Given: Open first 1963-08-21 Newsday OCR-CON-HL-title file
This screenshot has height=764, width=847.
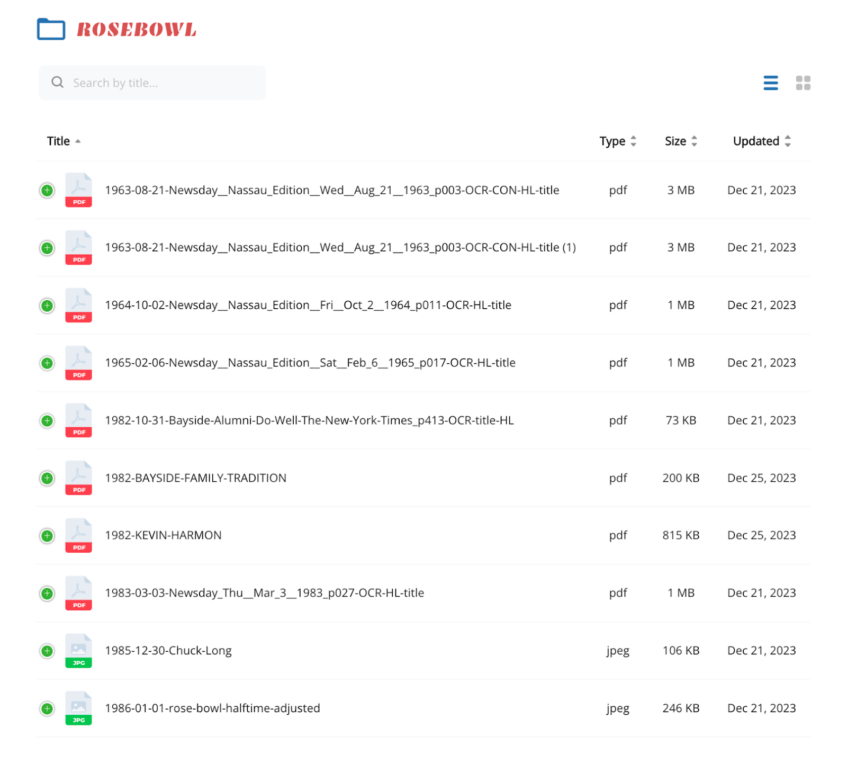Looking at the screenshot, I should (332, 190).
